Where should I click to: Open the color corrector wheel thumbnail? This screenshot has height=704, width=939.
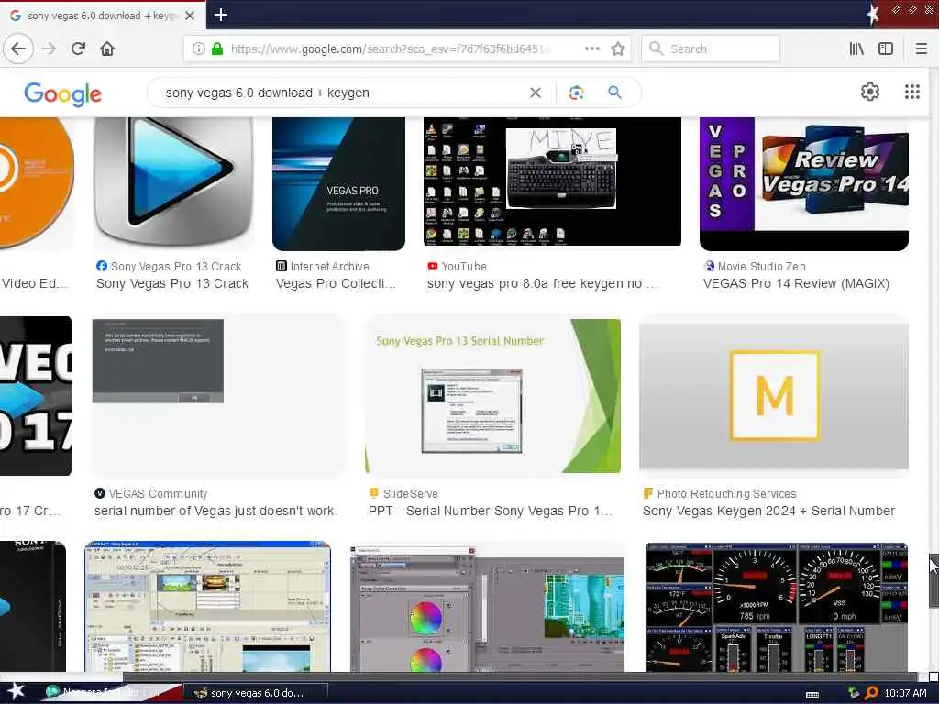coord(488,608)
